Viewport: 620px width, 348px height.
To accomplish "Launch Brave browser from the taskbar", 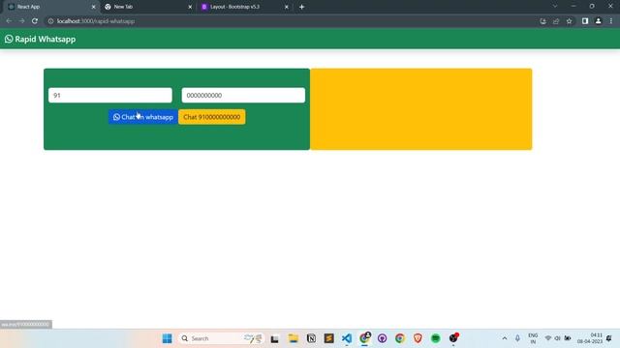I will click(x=418, y=338).
